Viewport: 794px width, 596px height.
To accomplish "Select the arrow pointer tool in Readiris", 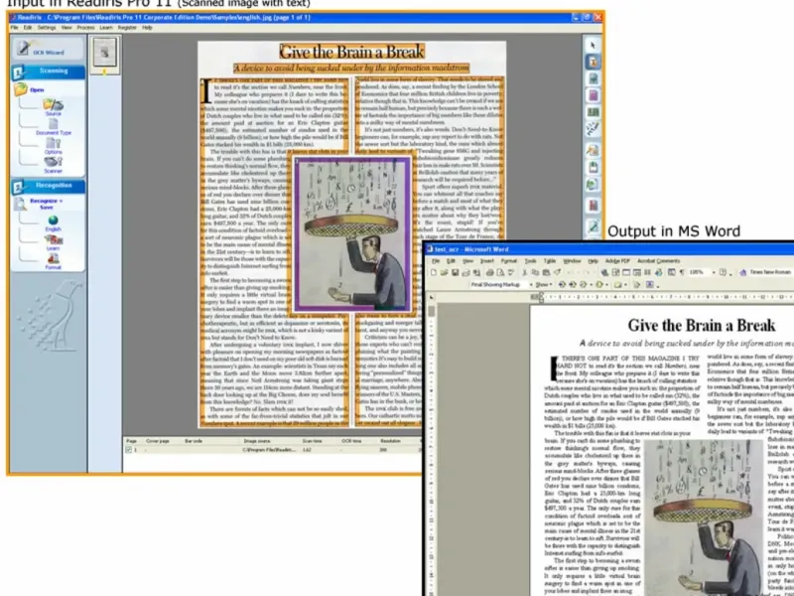I will click(593, 45).
